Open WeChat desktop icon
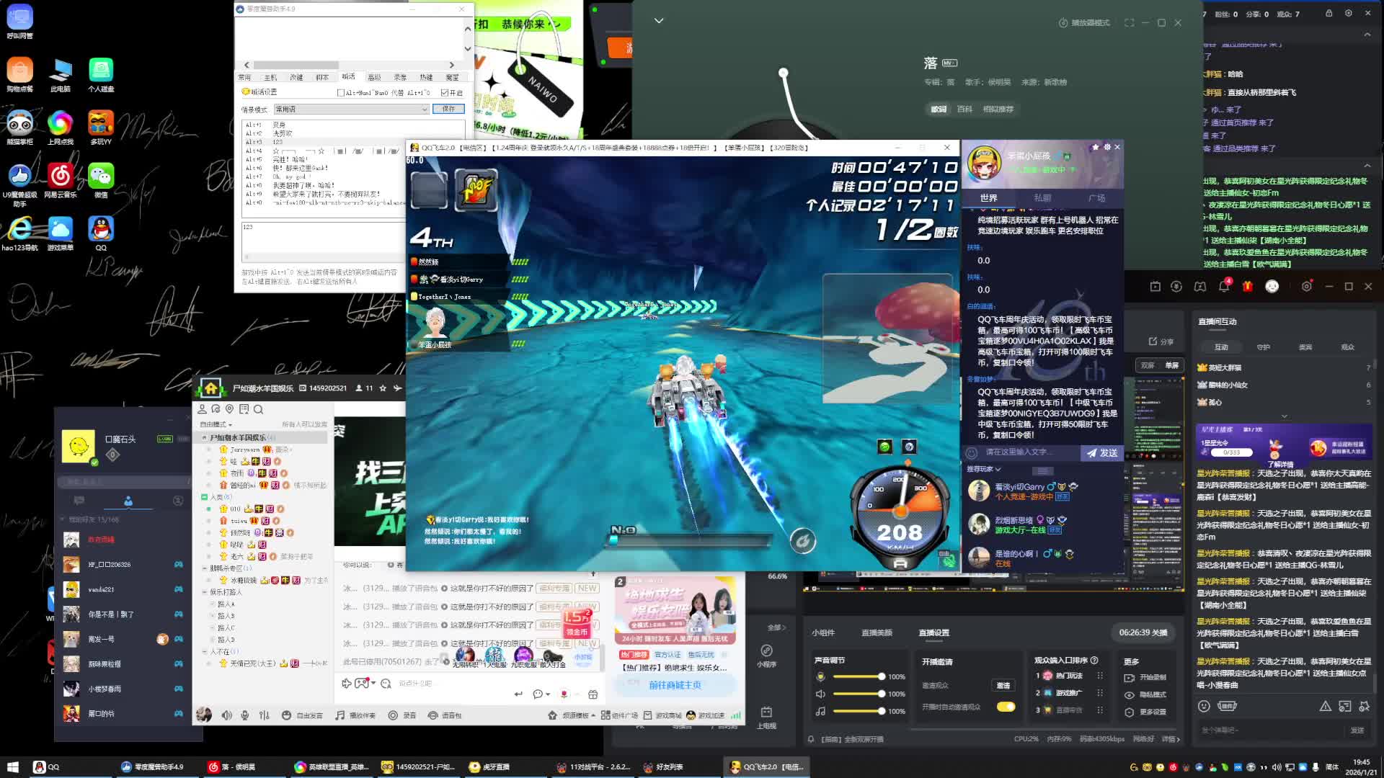The image size is (1384, 778). [101, 176]
